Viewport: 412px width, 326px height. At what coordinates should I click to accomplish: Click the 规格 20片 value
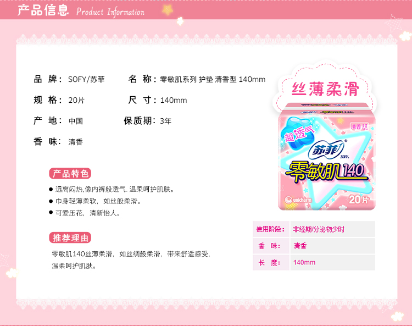(x=76, y=100)
